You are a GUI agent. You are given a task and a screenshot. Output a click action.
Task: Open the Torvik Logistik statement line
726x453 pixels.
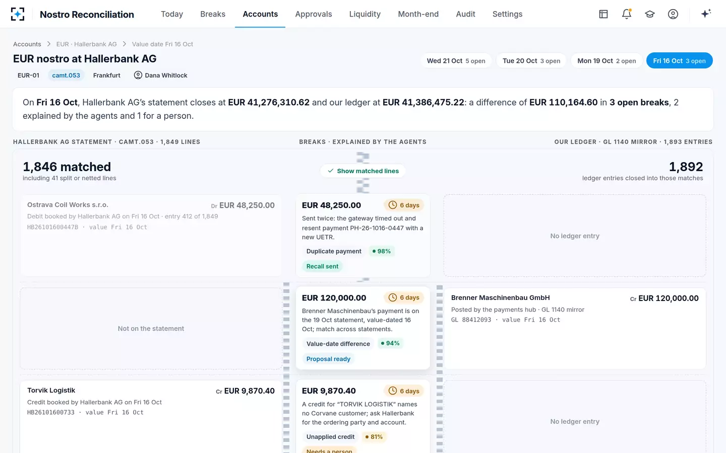[x=151, y=417]
